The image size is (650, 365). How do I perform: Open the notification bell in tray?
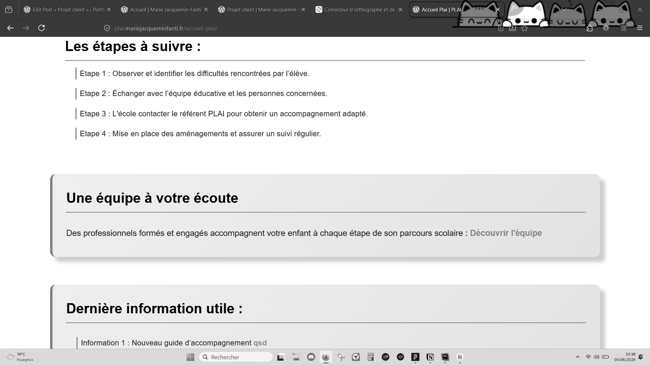coord(641,357)
